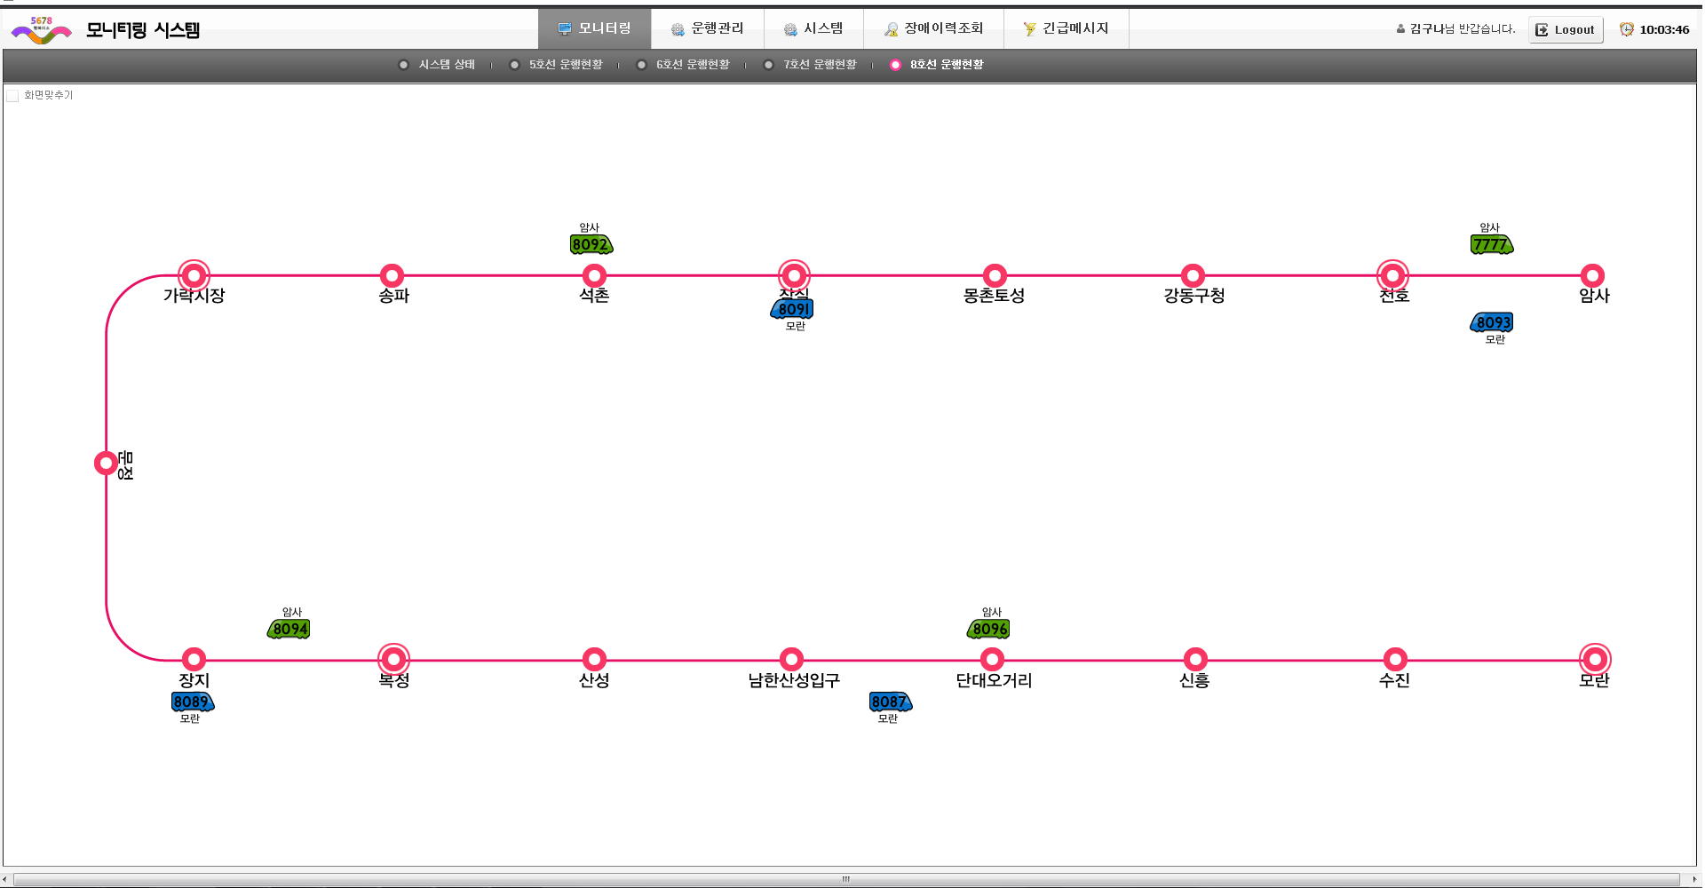Select 시스템 상태 radio option

point(403,65)
